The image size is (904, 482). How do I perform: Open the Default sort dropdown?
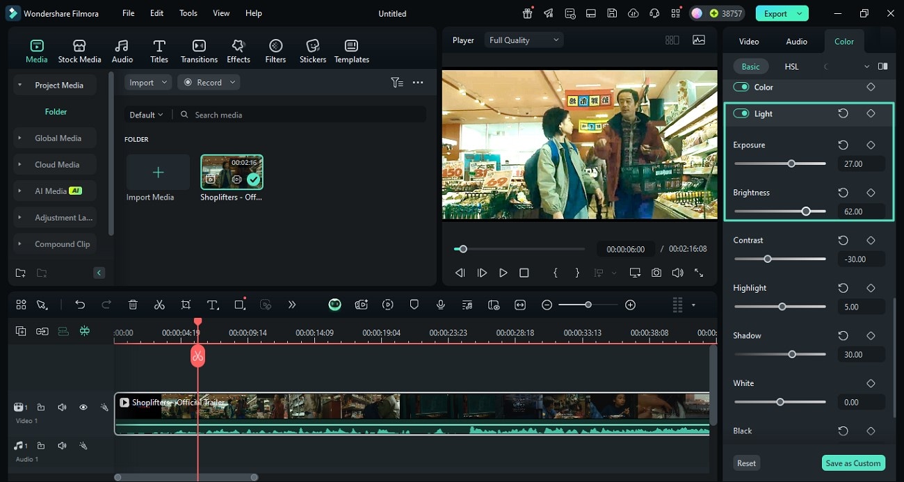coord(146,115)
